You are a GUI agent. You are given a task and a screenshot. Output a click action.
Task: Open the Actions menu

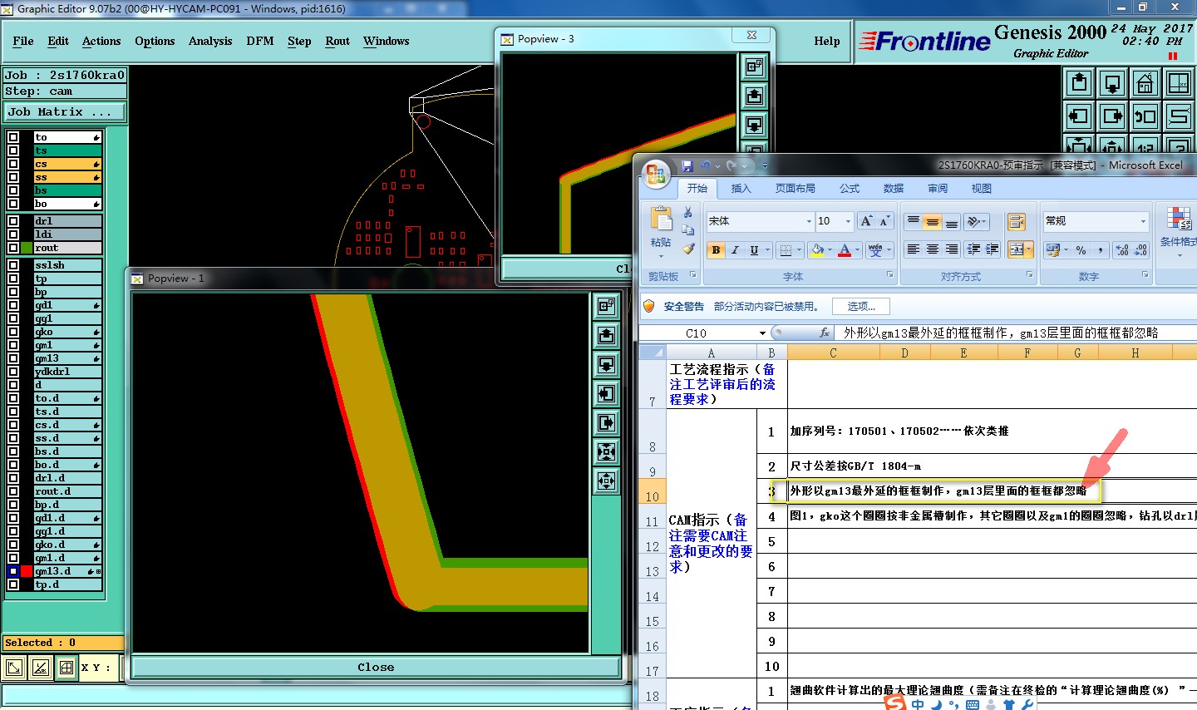(101, 41)
